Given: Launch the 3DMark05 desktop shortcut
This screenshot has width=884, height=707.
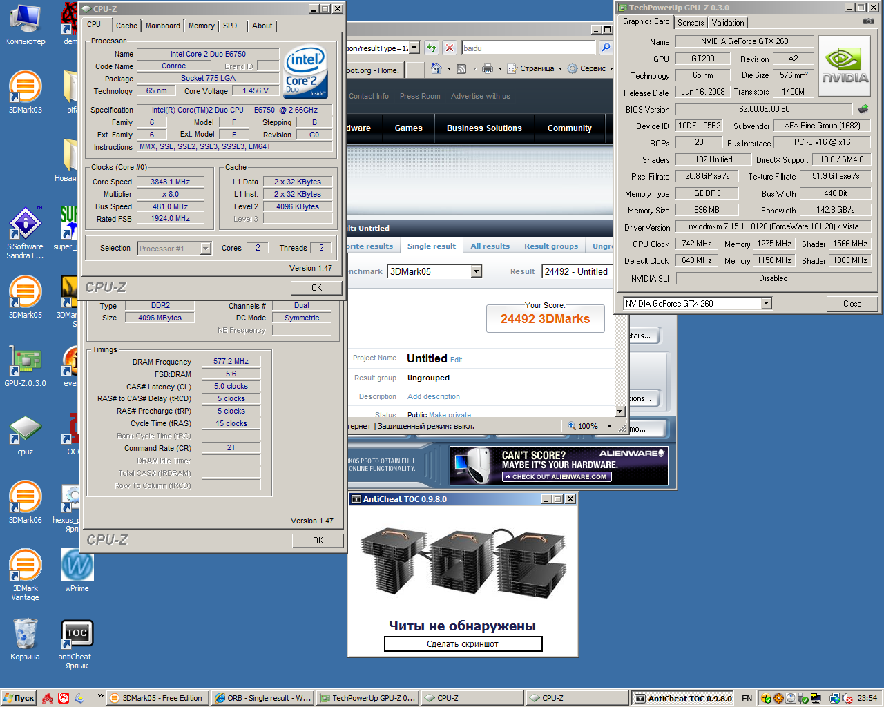Looking at the screenshot, I should (25, 297).
